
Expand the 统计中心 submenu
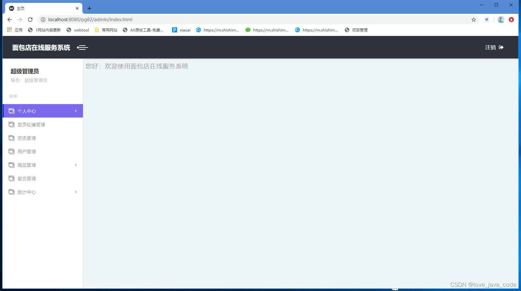coord(76,192)
